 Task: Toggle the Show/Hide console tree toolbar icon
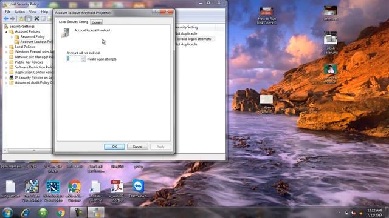point(29,19)
